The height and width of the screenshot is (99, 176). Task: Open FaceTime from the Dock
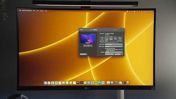pyautogui.click(x=71, y=83)
